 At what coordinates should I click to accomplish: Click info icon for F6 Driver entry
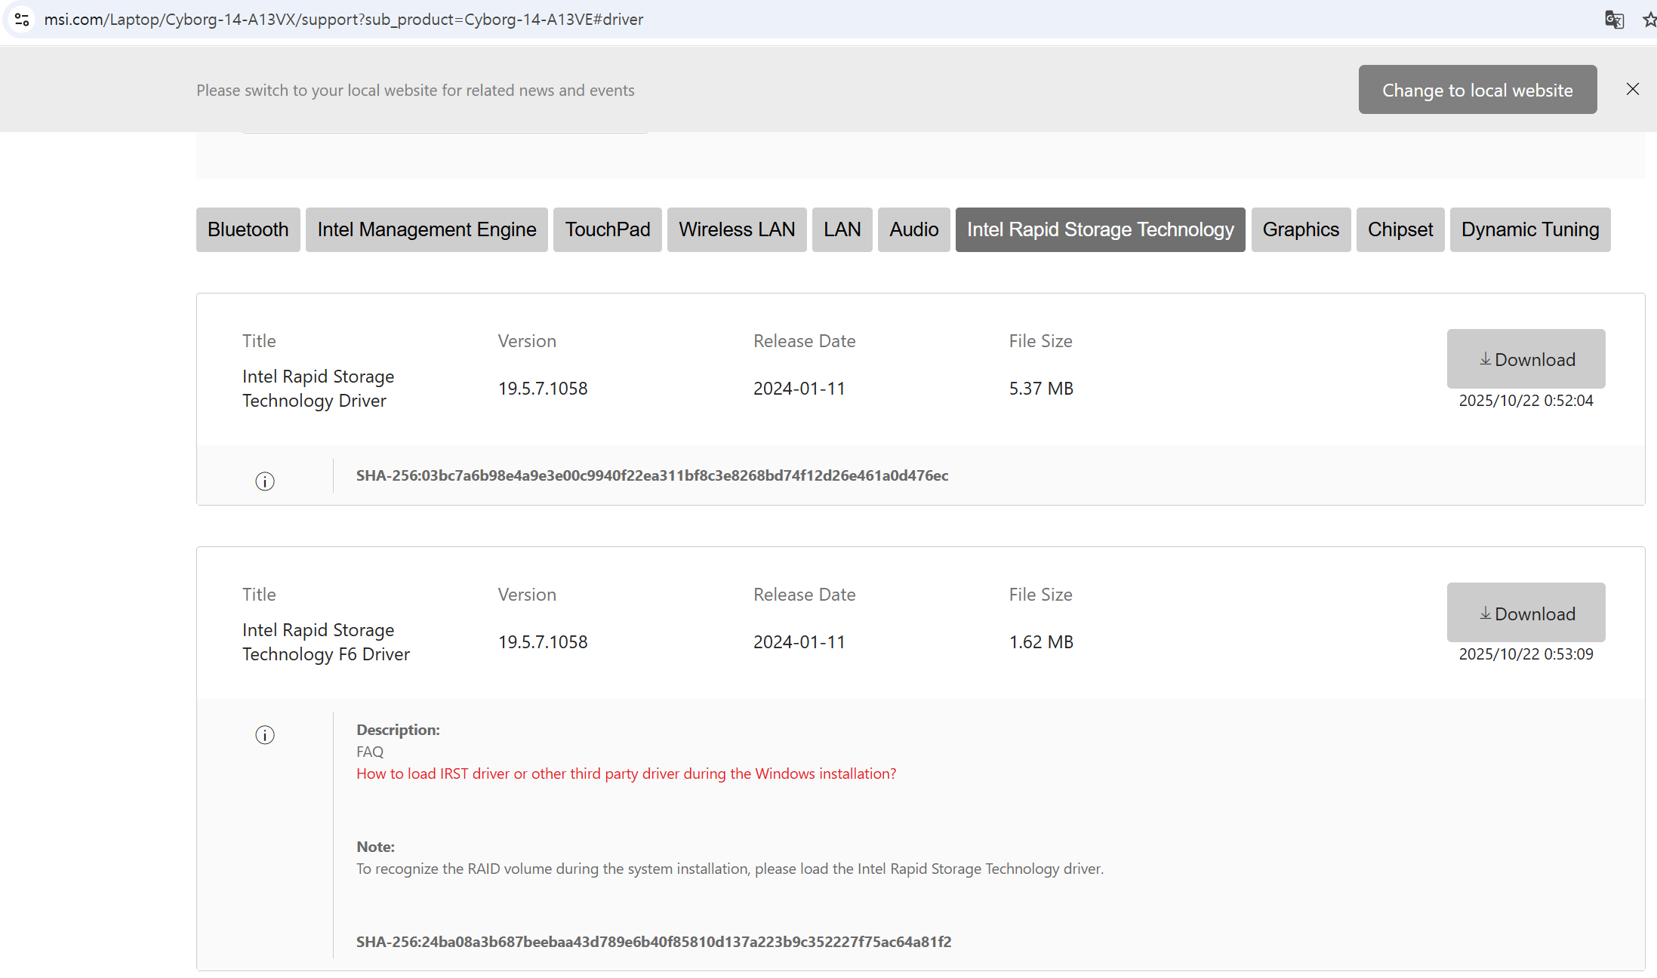coord(265,734)
